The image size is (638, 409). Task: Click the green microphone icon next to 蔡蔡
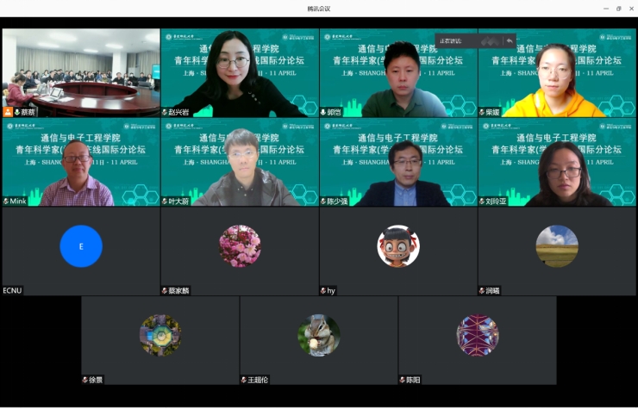point(16,112)
